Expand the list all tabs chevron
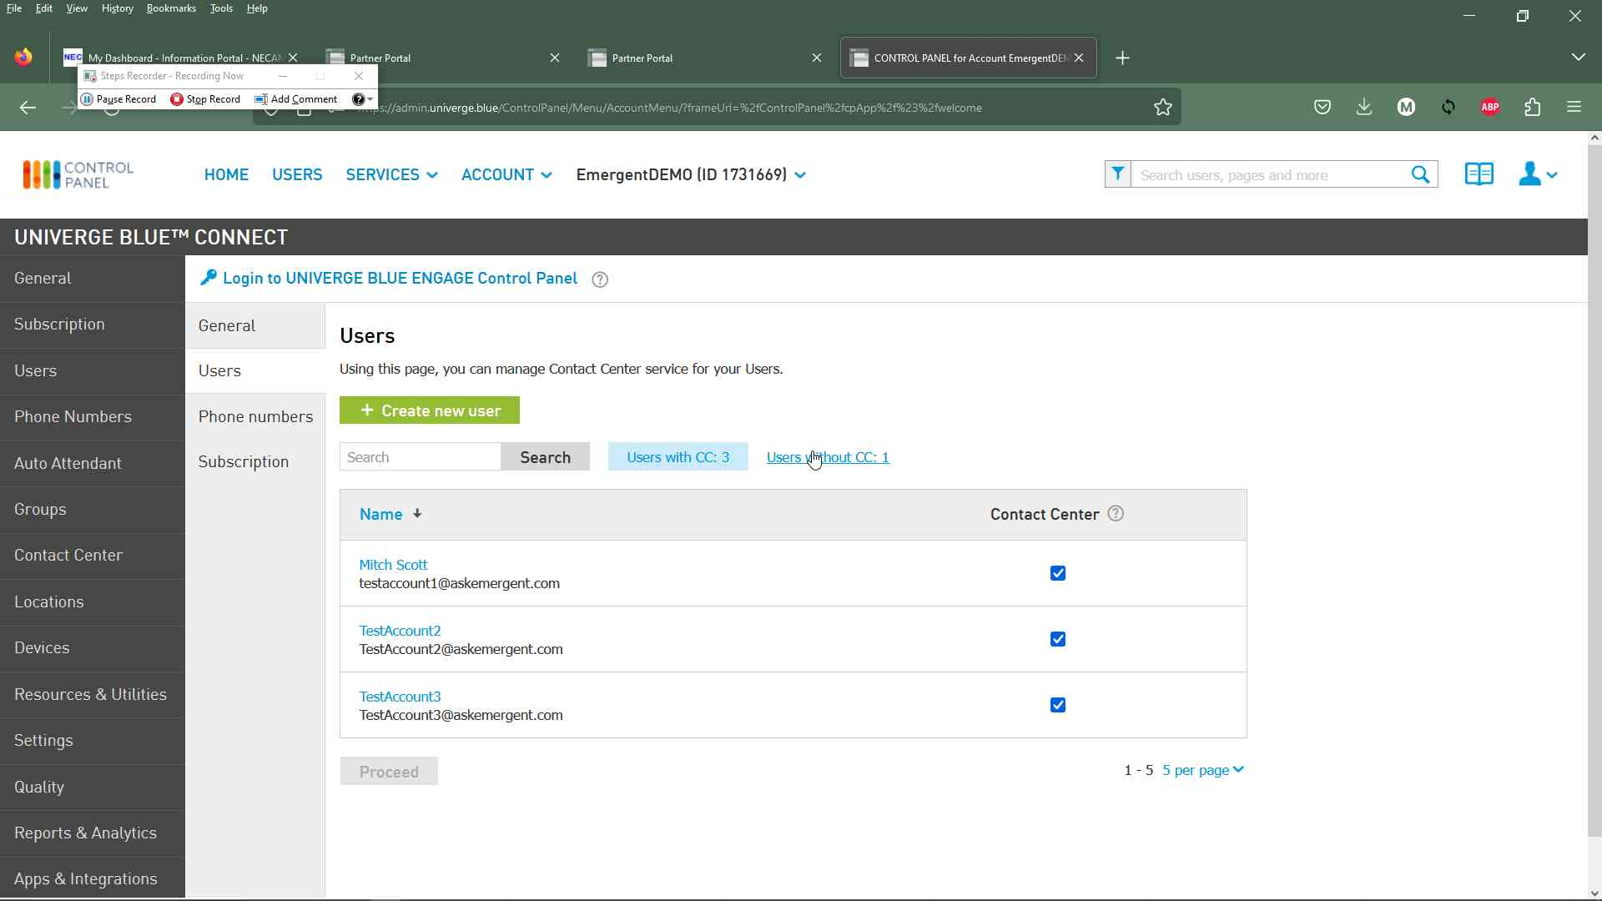 coord(1578,57)
